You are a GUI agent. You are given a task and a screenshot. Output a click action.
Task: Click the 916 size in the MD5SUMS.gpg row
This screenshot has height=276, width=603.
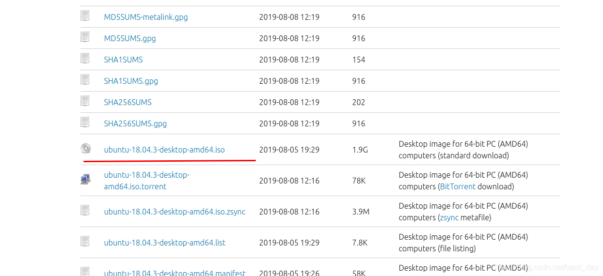(359, 38)
